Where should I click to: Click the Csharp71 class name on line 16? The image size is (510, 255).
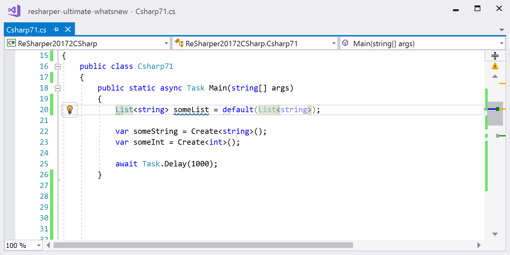click(x=156, y=66)
